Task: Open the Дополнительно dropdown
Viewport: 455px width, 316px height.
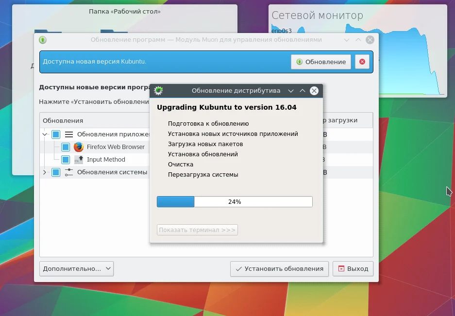Action: tap(76, 269)
